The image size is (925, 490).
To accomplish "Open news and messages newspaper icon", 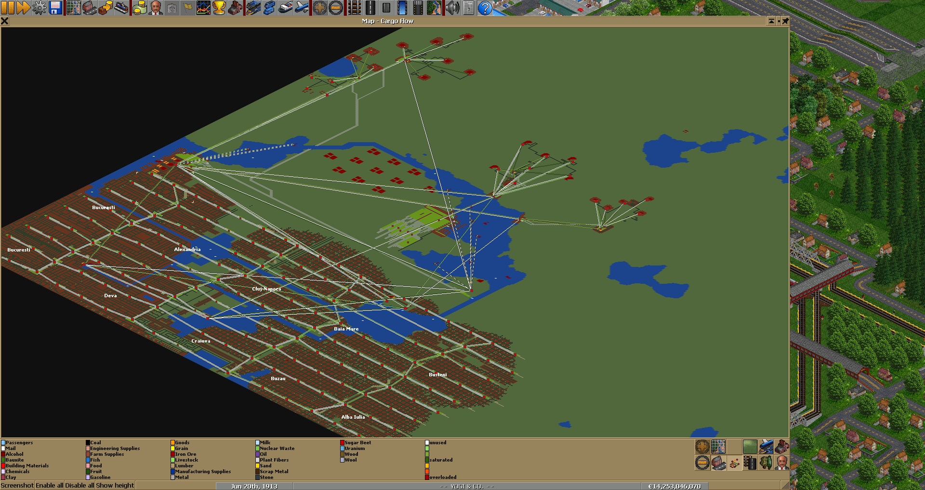I will click(x=468, y=8).
